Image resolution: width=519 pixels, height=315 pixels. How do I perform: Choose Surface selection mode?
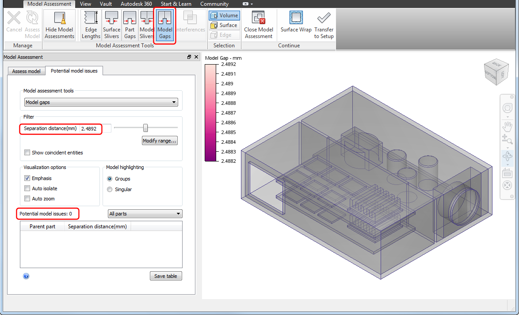224,25
